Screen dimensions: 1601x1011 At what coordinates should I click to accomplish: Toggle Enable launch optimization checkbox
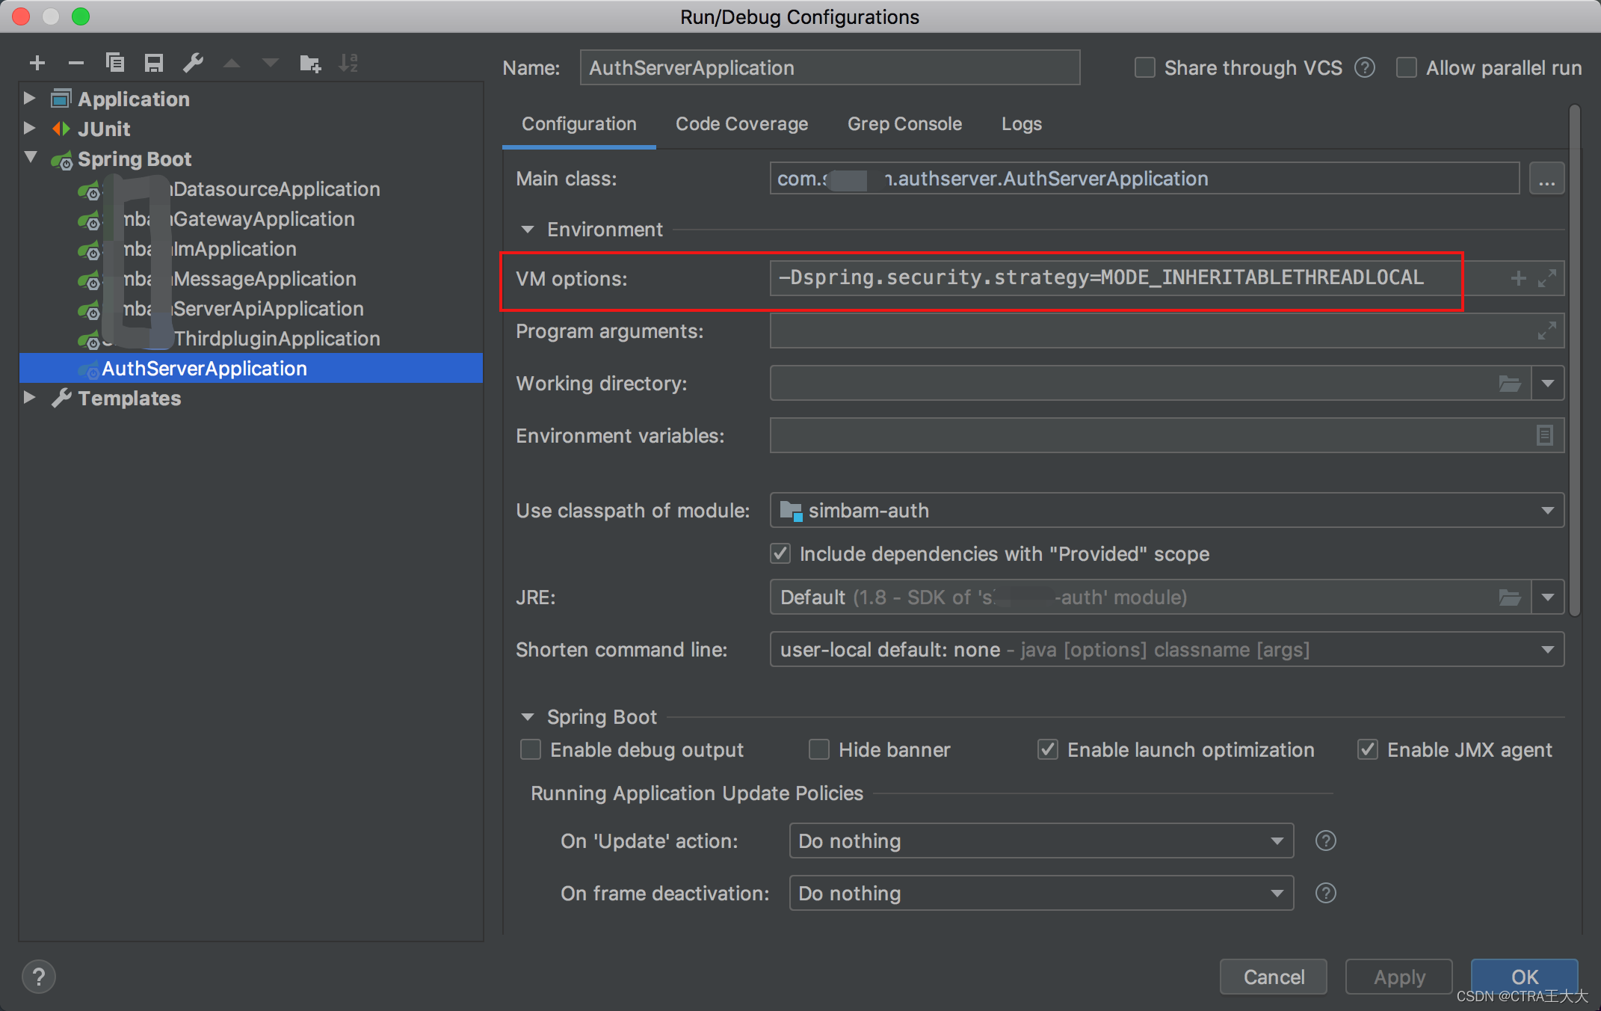coord(1048,750)
